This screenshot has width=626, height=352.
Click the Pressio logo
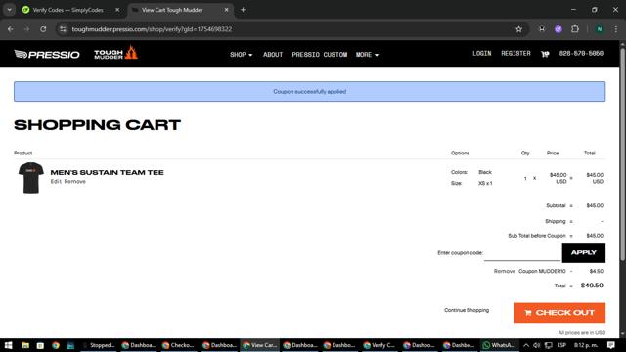pos(47,55)
